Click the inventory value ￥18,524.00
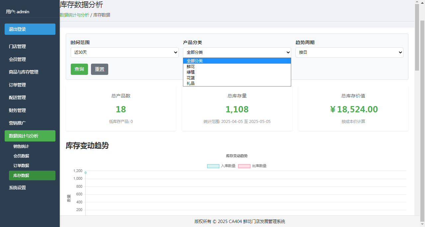The height and width of the screenshot is (227, 425). click(353, 109)
